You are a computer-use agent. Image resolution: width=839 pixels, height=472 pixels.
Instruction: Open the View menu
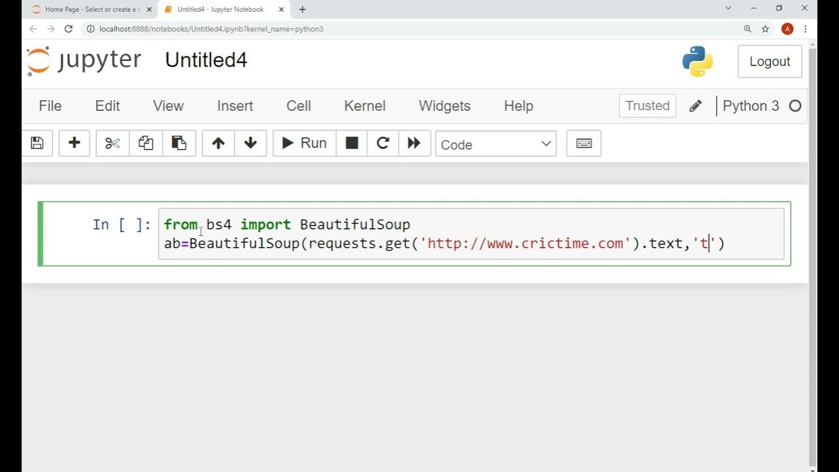coord(168,106)
